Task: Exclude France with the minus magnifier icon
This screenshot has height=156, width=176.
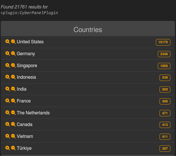Action: pos(13,101)
